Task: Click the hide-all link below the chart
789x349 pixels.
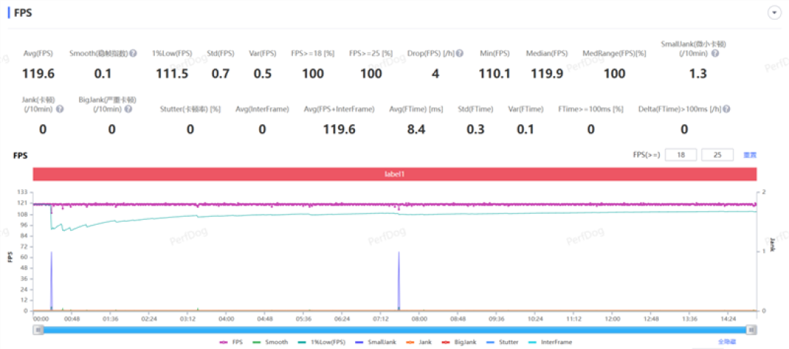Action: [725, 342]
